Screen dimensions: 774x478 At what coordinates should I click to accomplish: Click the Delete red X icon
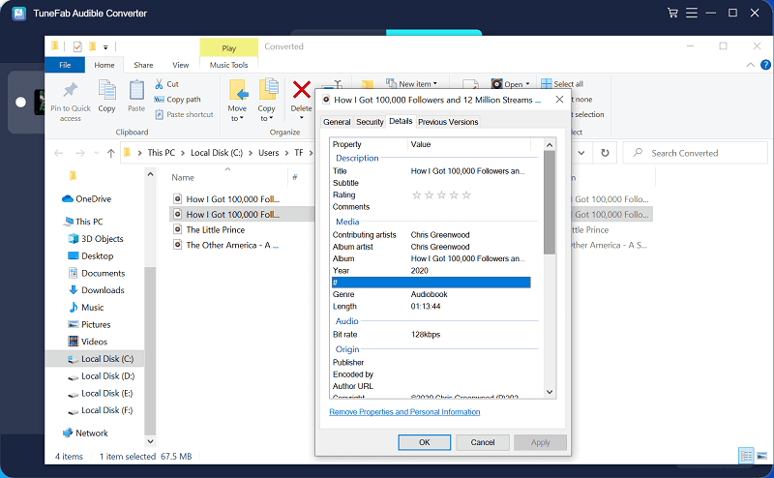coord(302,90)
